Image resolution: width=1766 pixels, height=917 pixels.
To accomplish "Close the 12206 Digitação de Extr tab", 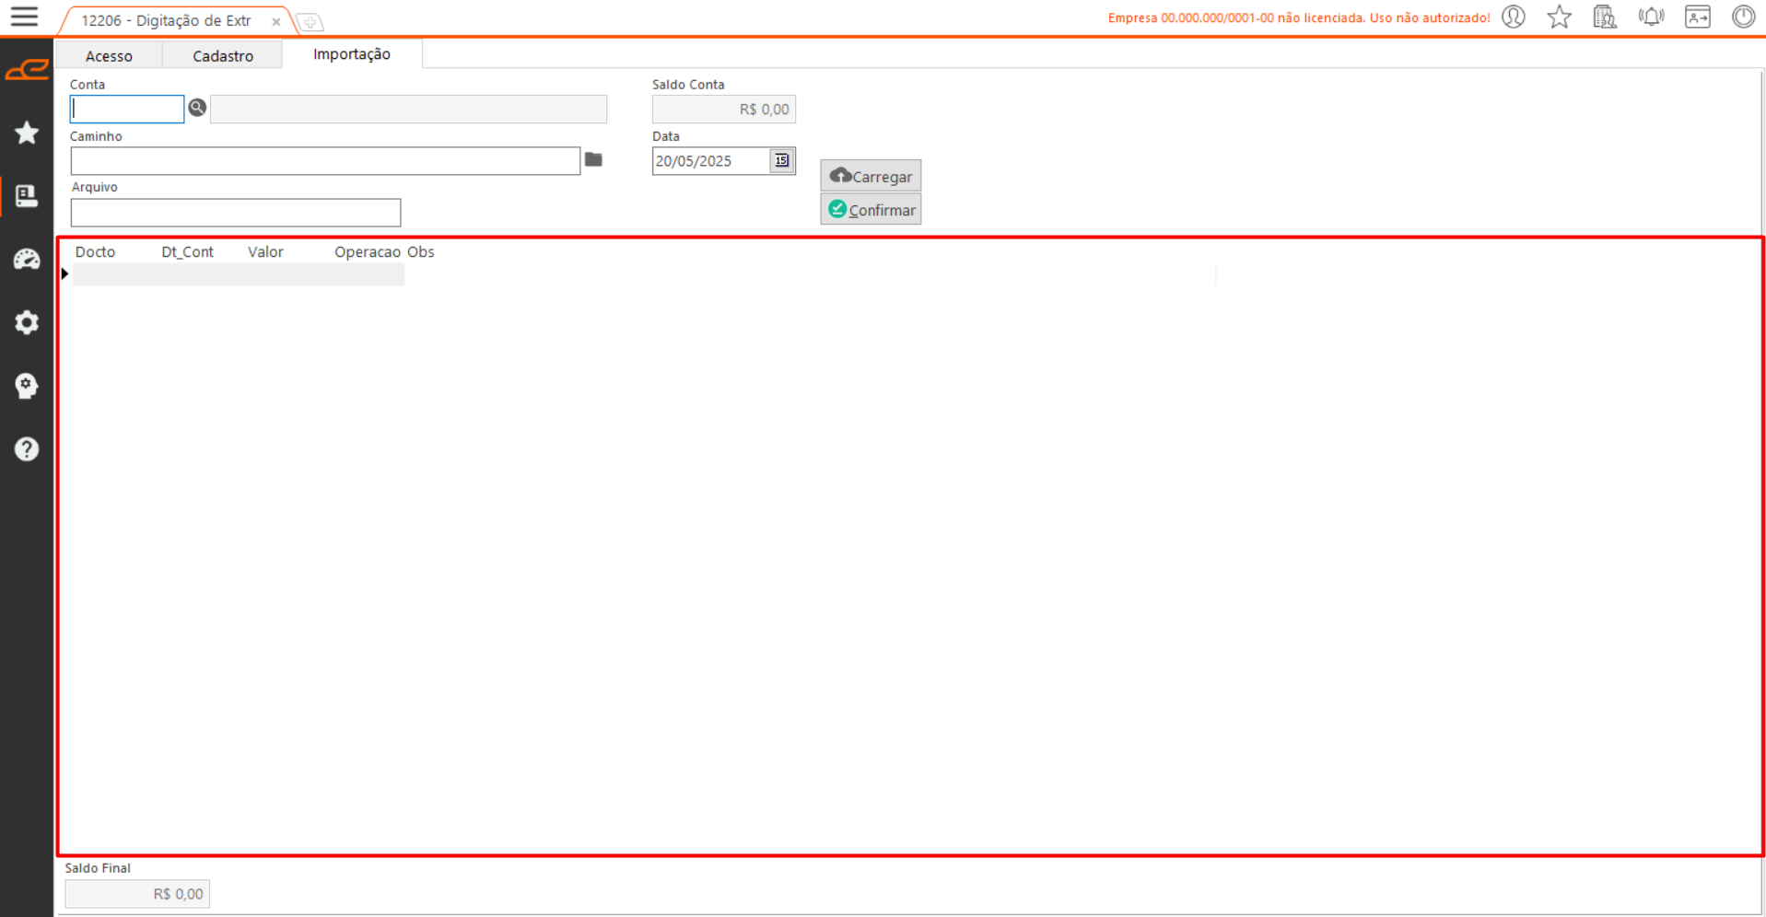I will (275, 21).
